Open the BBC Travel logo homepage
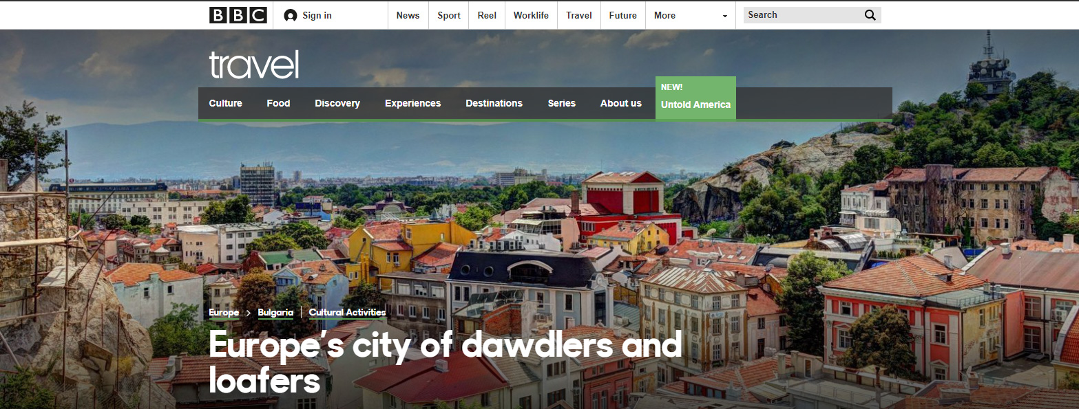Image resolution: width=1079 pixels, height=409 pixels. coord(254,65)
